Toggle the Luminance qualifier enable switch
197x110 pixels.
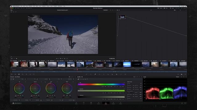[x=79, y=95]
